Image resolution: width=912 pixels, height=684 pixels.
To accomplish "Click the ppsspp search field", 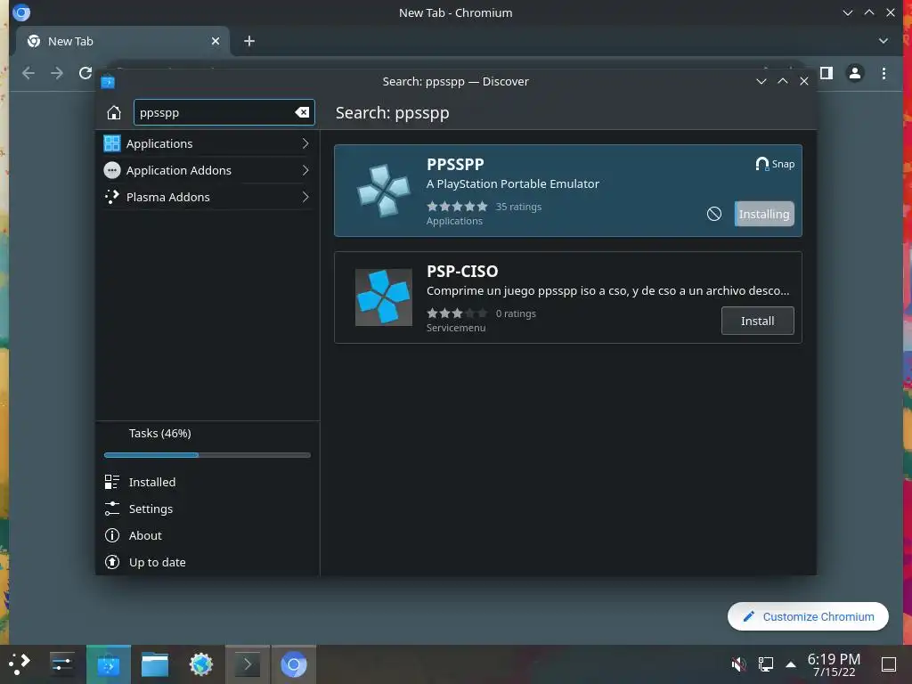I will click(224, 113).
